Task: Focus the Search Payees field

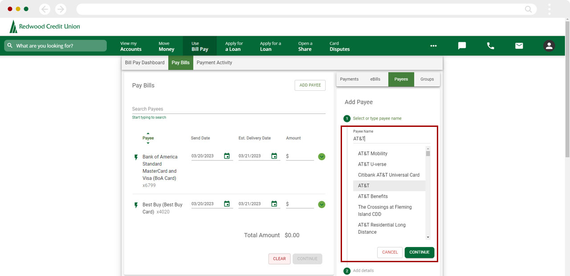Action: pyautogui.click(x=228, y=109)
